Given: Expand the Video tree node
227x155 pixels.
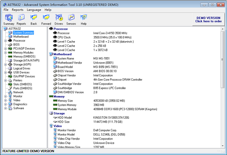Looking at the screenshot, I should pyautogui.click(x=6, y=100).
